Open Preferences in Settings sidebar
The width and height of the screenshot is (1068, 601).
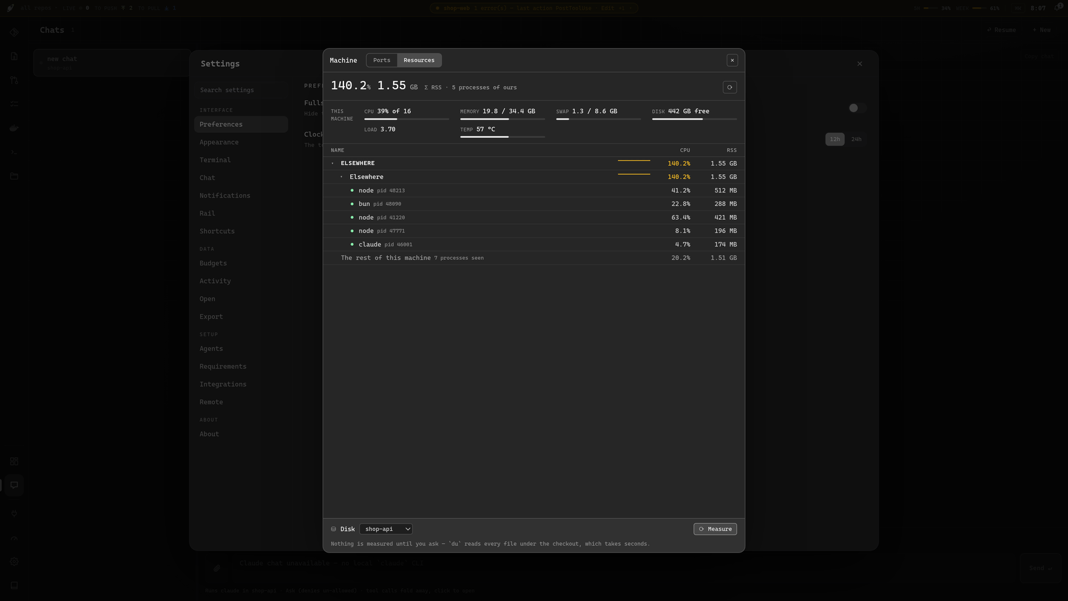(x=241, y=124)
